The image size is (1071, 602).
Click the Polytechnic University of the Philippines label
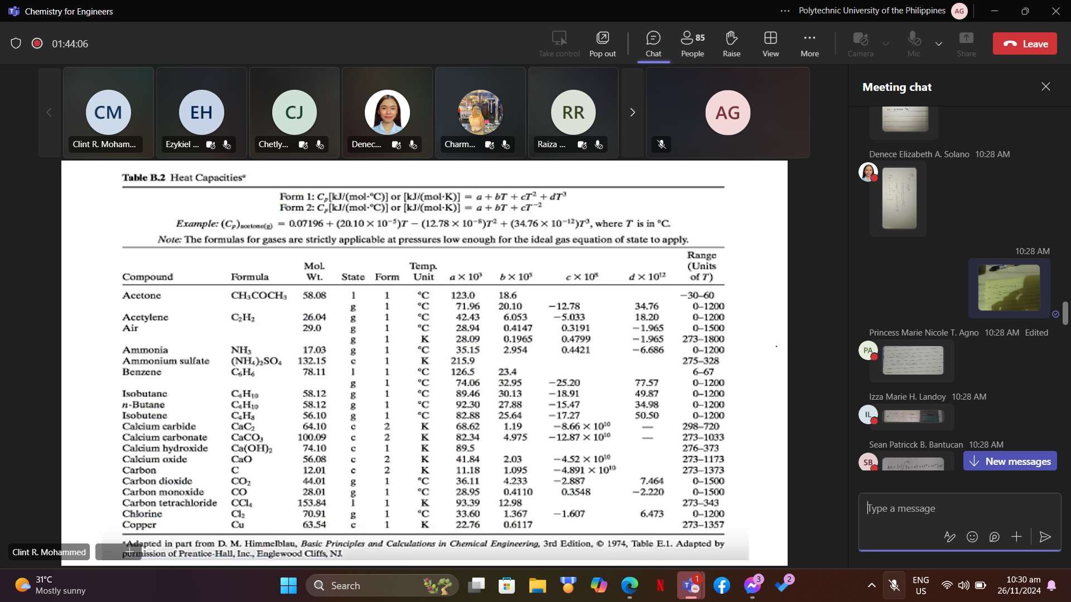click(872, 11)
